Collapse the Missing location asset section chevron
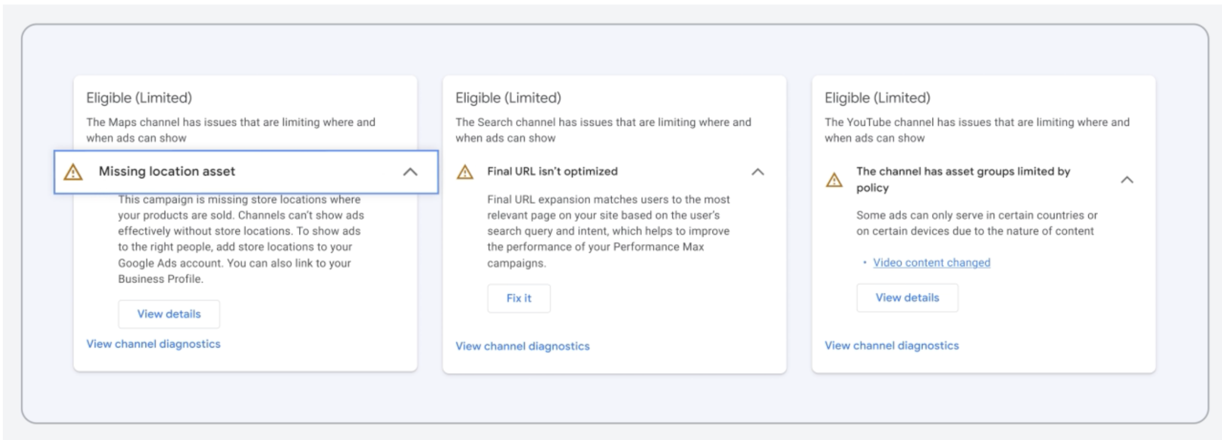 tap(410, 172)
